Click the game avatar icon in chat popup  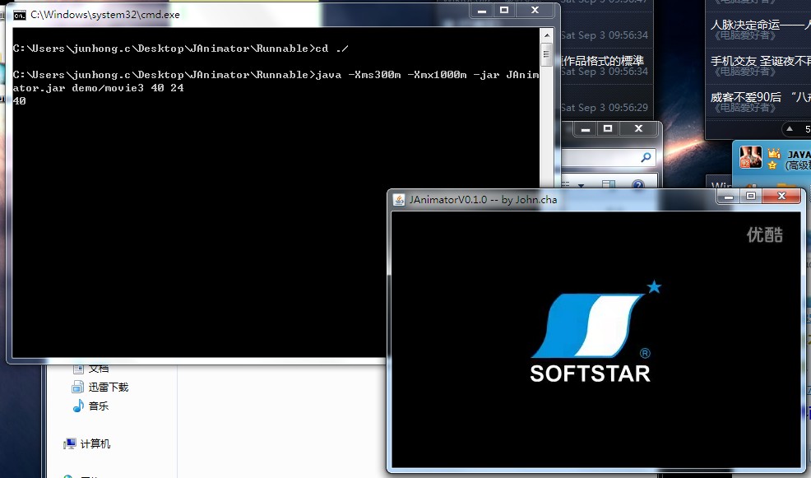coord(750,158)
